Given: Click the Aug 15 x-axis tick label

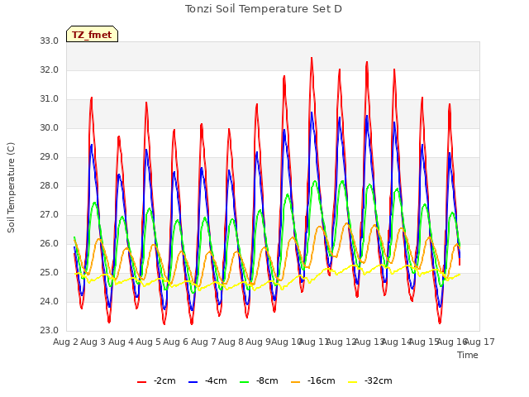Looking at the screenshot, I should pyautogui.click(x=424, y=342).
